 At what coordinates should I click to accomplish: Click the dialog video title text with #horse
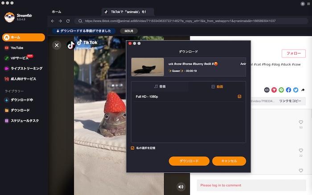193,64
